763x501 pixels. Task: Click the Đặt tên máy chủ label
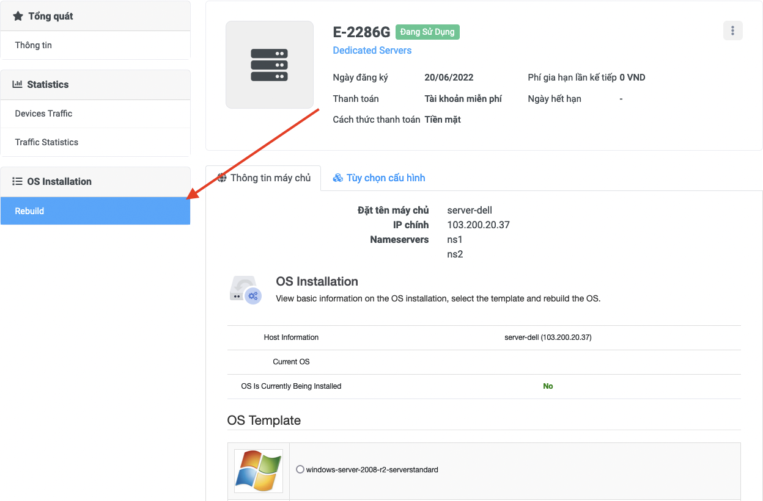[x=393, y=210]
